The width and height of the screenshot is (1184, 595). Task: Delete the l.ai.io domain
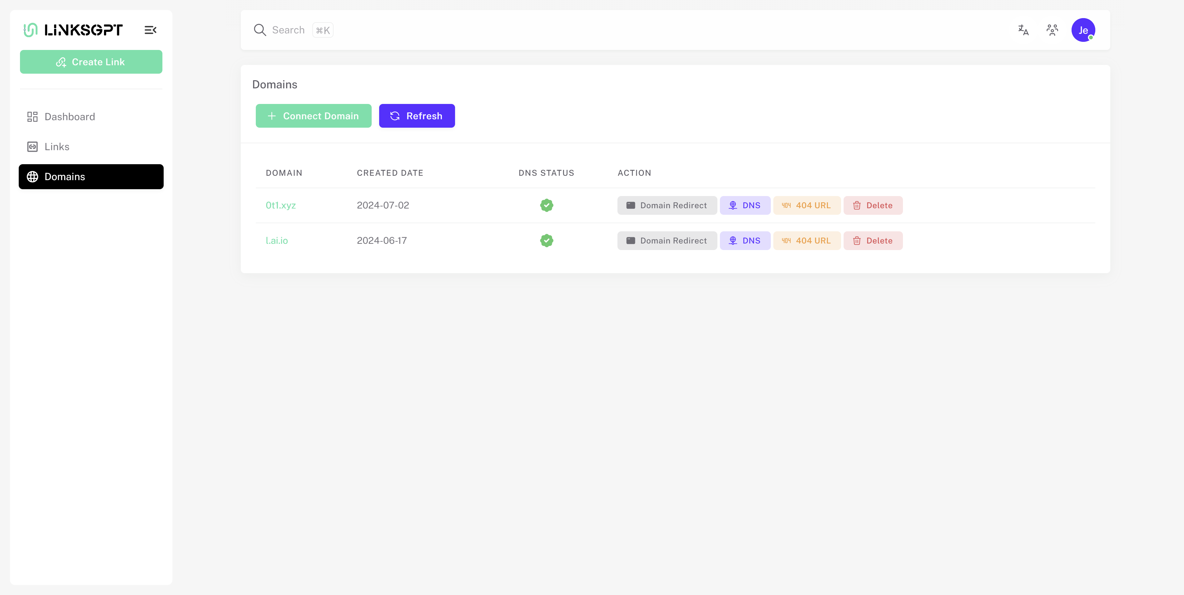click(872, 241)
